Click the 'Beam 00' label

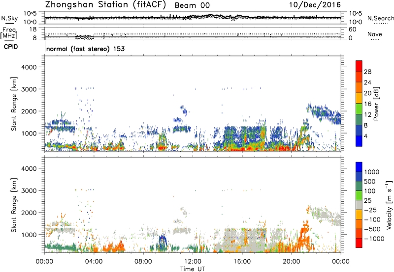192,5
